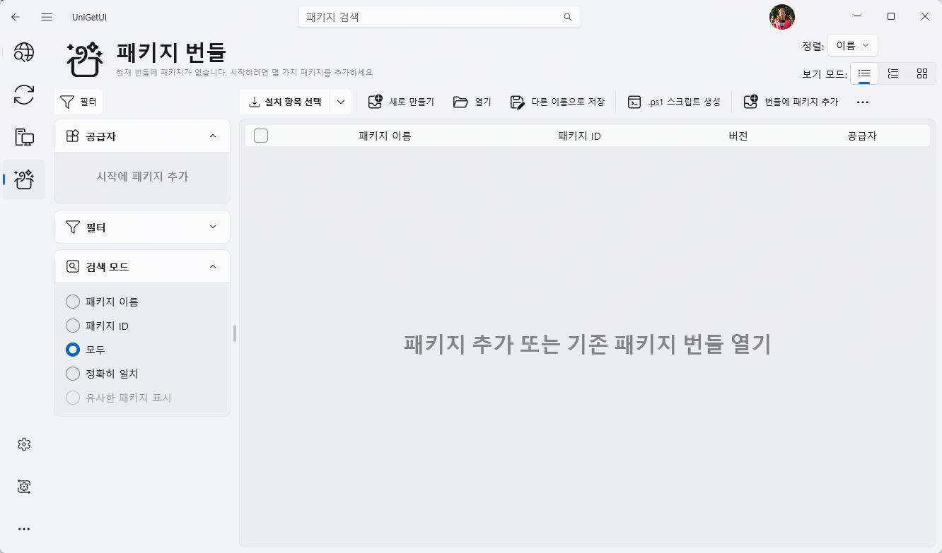The width and height of the screenshot is (942, 553).
Task: Open package manager settings icon in sidebar
Action: tap(24, 487)
